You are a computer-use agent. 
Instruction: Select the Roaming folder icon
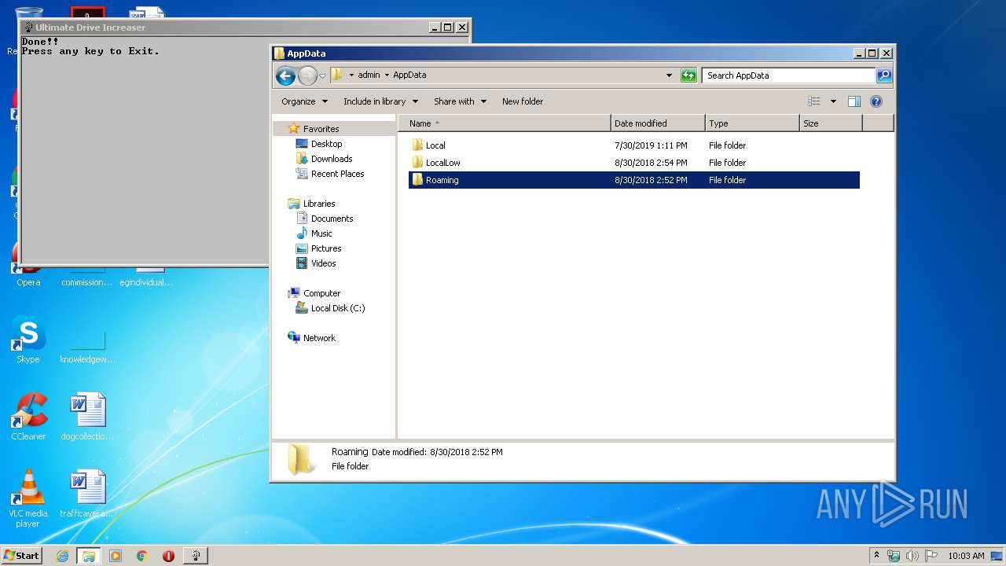click(417, 180)
